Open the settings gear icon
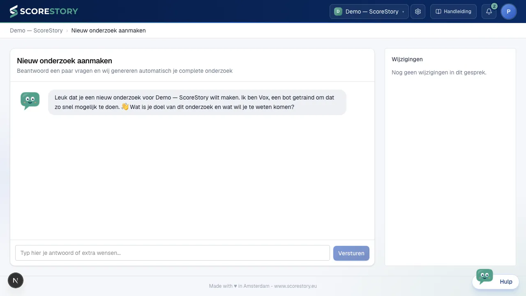Image resolution: width=526 pixels, height=296 pixels. coord(418,12)
